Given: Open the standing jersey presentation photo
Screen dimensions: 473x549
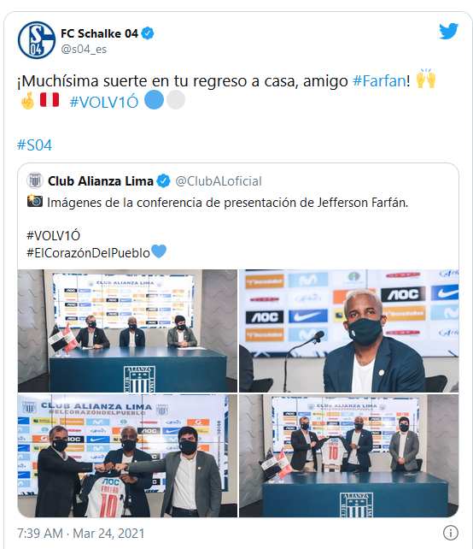Looking at the screenshot, I should [348, 456].
